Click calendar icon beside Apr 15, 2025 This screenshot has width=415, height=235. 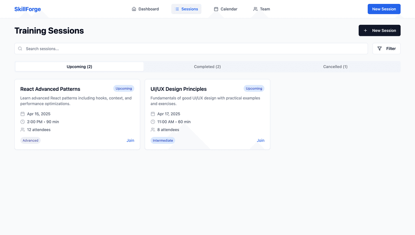(23, 114)
